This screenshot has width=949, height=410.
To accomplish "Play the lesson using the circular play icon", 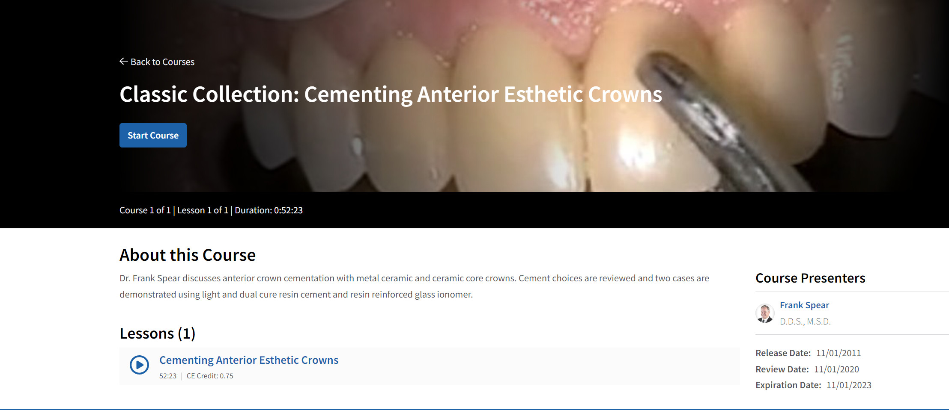I will (x=139, y=365).
